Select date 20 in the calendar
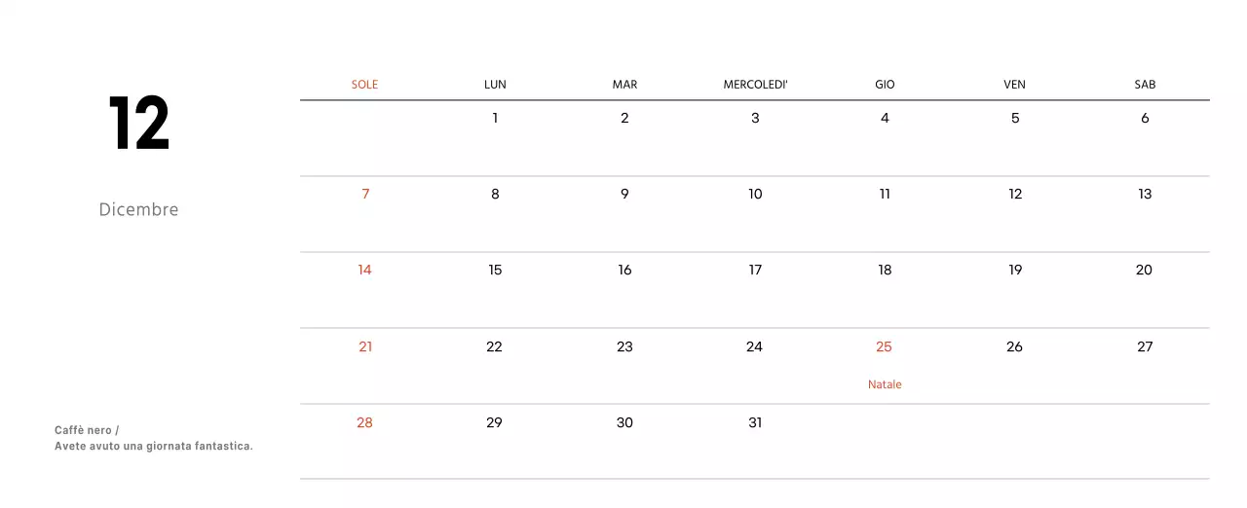Image resolution: width=1247 pixels, height=508 pixels. coord(1144,270)
